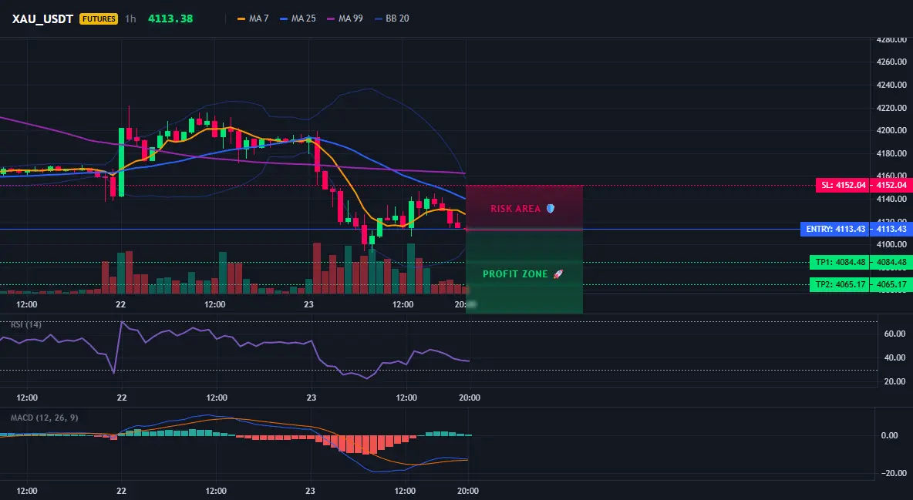Click the blue 4113.43 price axis tag
913x500 pixels.
[x=891, y=230]
